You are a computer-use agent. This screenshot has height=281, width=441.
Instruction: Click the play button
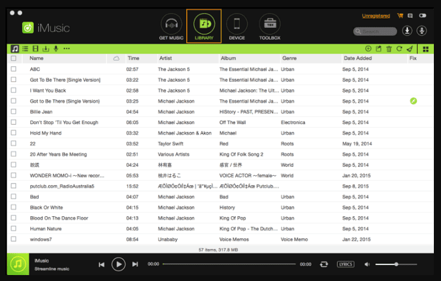(x=118, y=264)
